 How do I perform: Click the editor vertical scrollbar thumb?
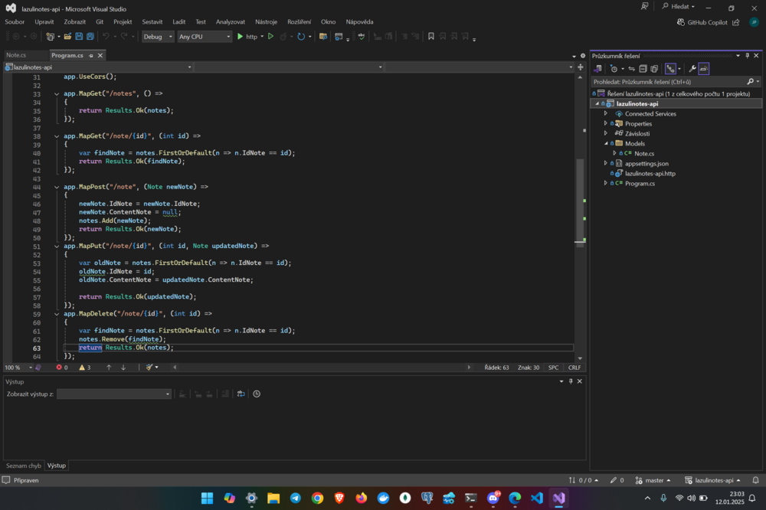pyautogui.click(x=580, y=203)
